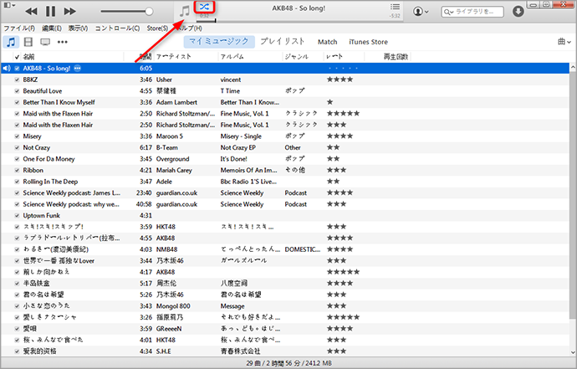Click BBKZ four-star rating
Image resolution: width=577 pixels, height=369 pixels.
[x=340, y=79]
